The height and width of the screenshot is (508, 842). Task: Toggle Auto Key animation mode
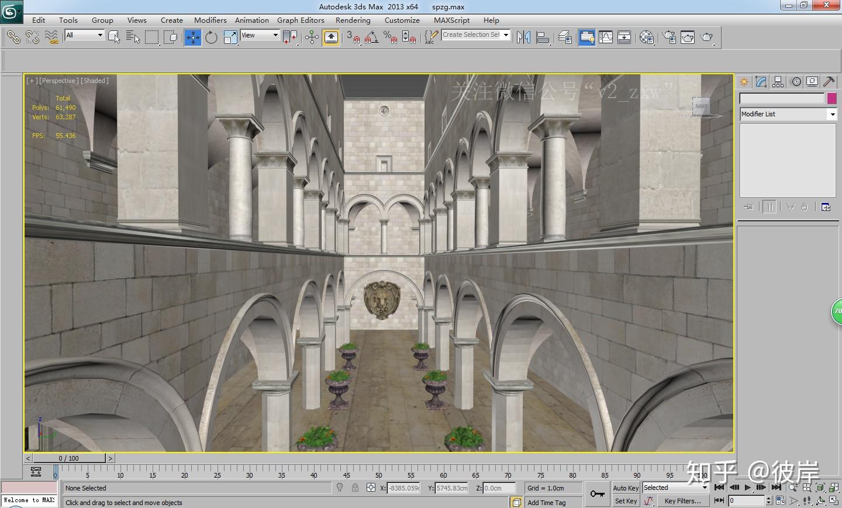(x=625, y=488)
